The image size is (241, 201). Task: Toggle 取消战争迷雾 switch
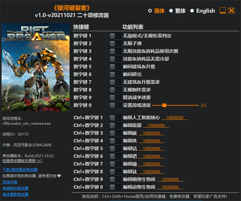(115, 97)
